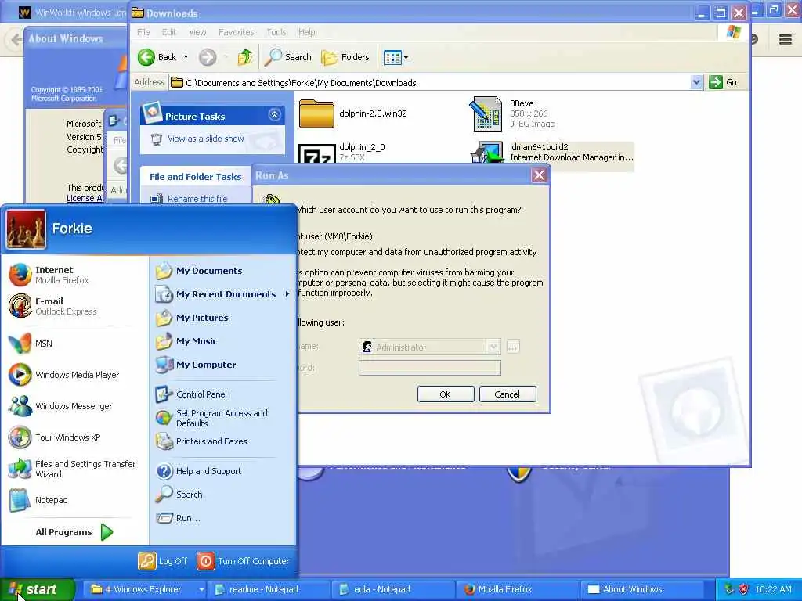Open Windows Messenger
Screen dimensions: 802x601
[x=60, y=406]
